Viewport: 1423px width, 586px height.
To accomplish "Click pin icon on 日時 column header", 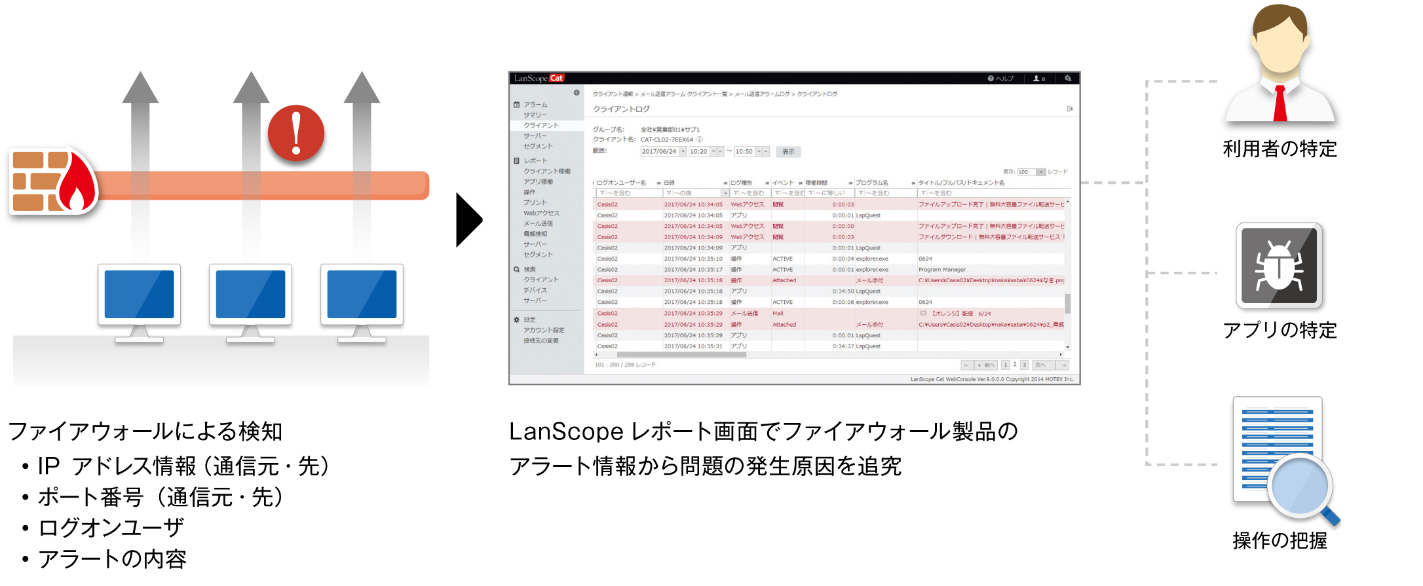I will tap(725, 183).
